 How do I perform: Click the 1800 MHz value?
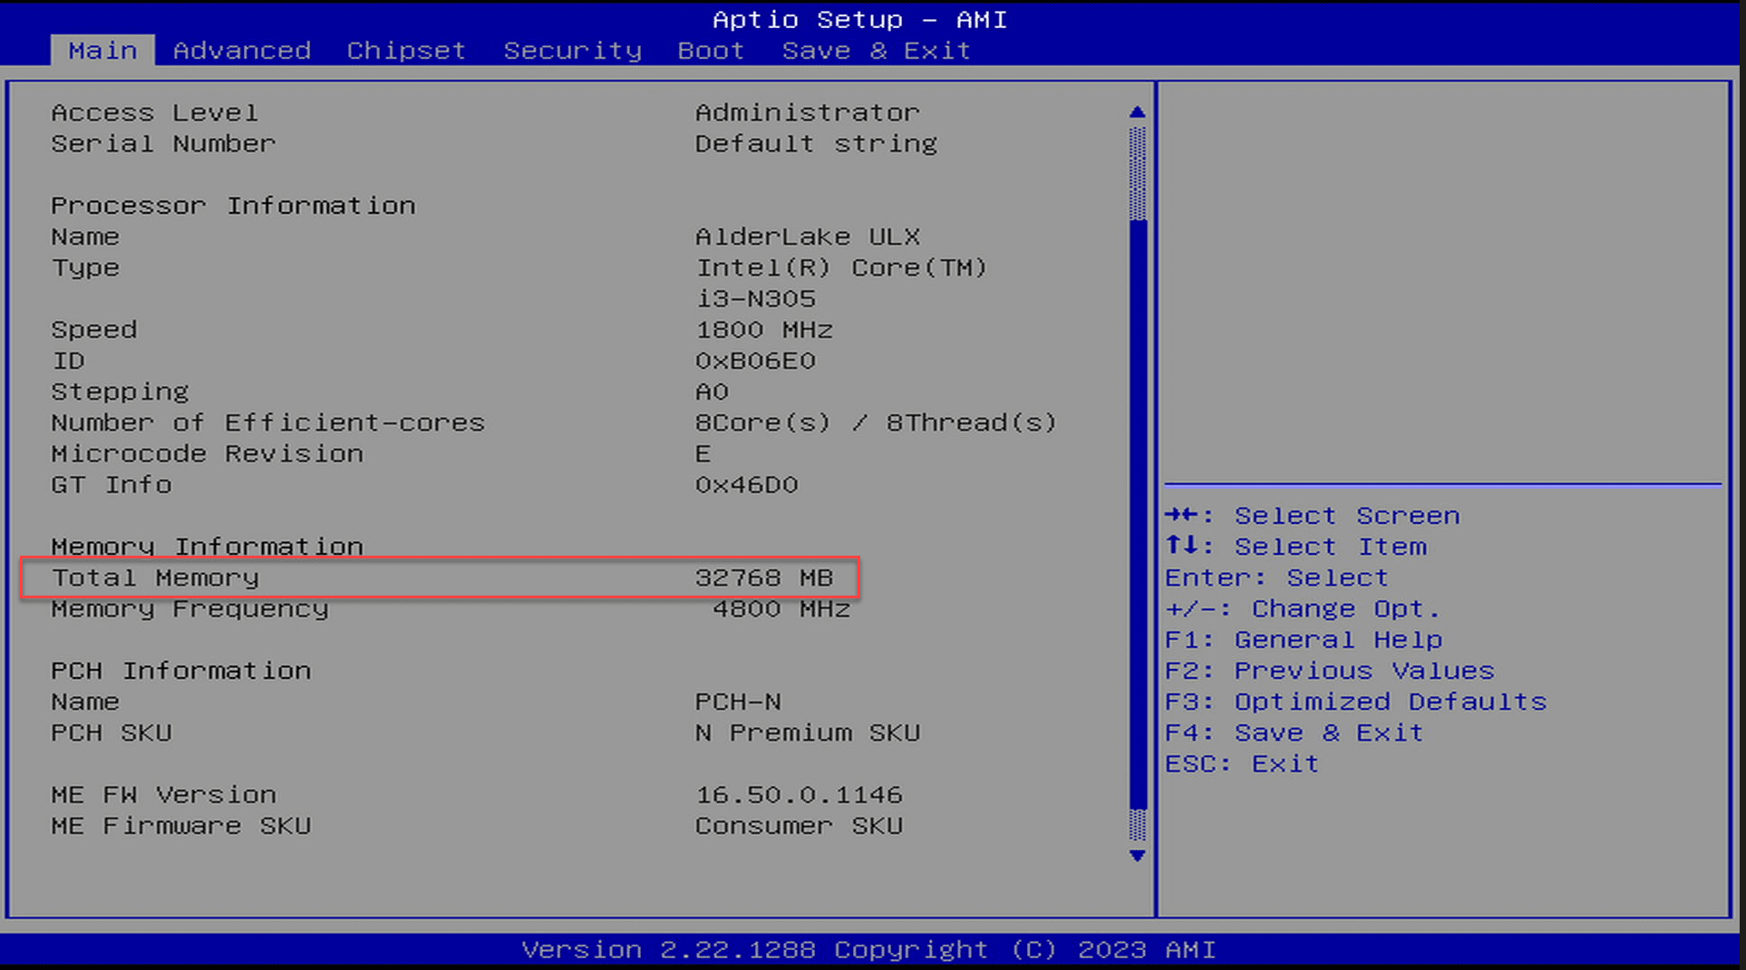[x=764, y=330]
